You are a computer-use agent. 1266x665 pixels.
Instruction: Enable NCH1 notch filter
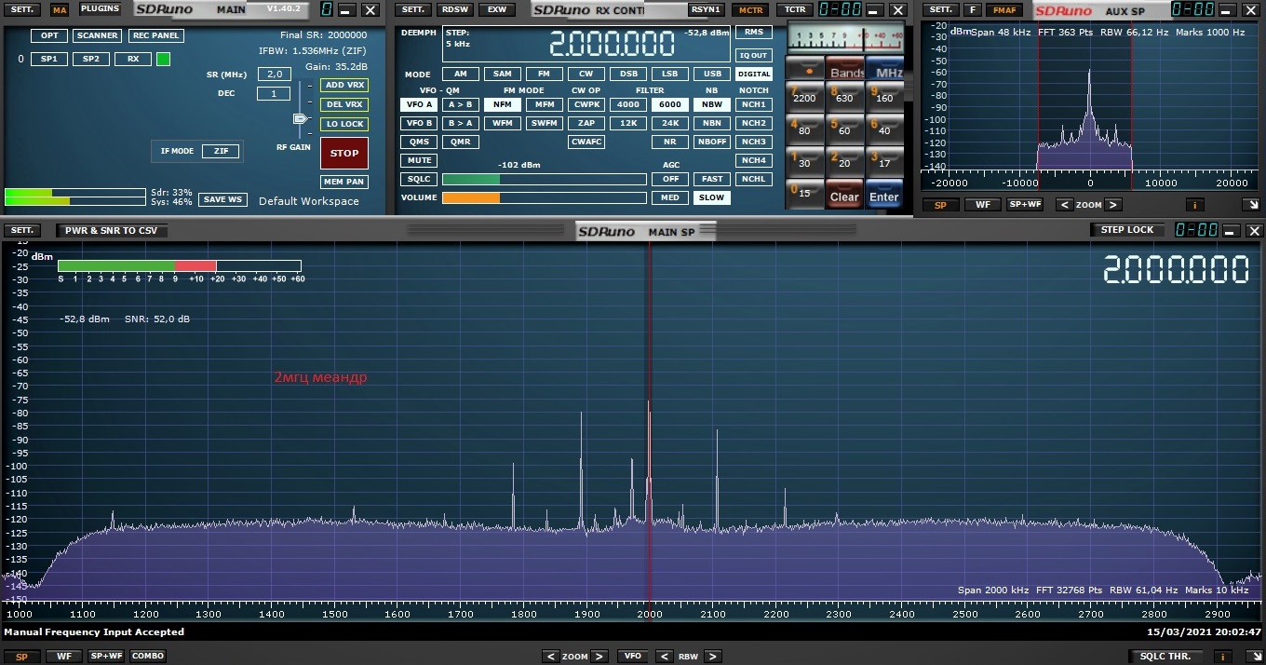(x=754, y=104)
